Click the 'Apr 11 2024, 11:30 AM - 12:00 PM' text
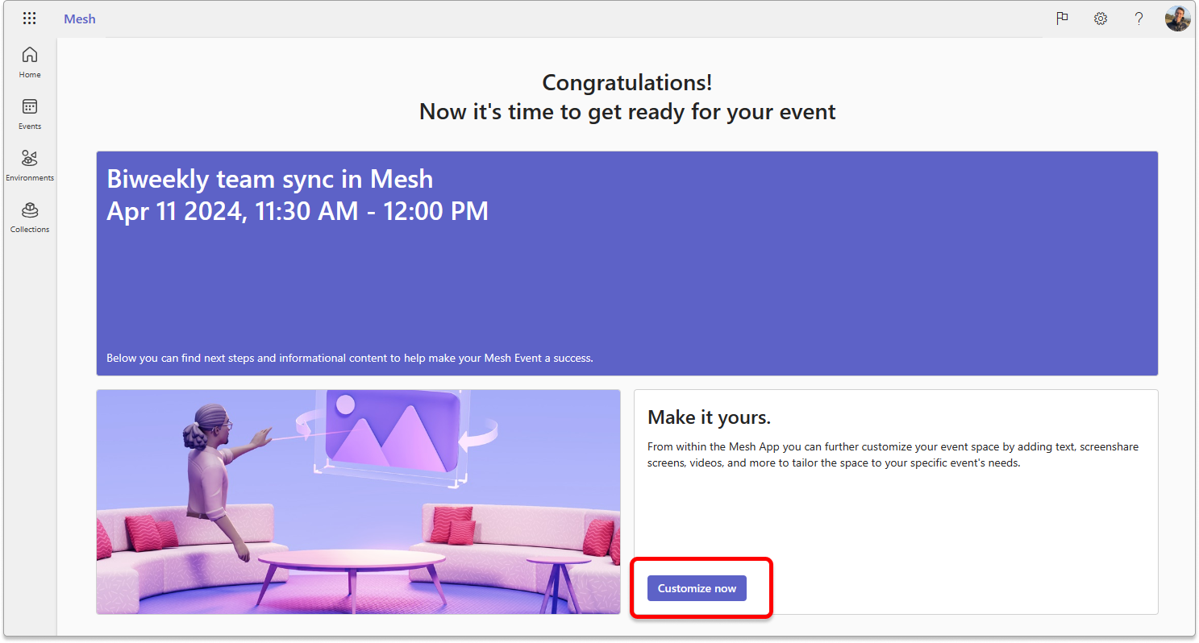 pyautogui.click(x=298, y=211)
